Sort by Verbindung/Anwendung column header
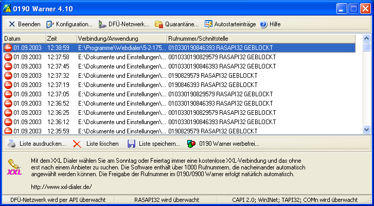This screenshot has height=206, width=374. coord(122,39)
